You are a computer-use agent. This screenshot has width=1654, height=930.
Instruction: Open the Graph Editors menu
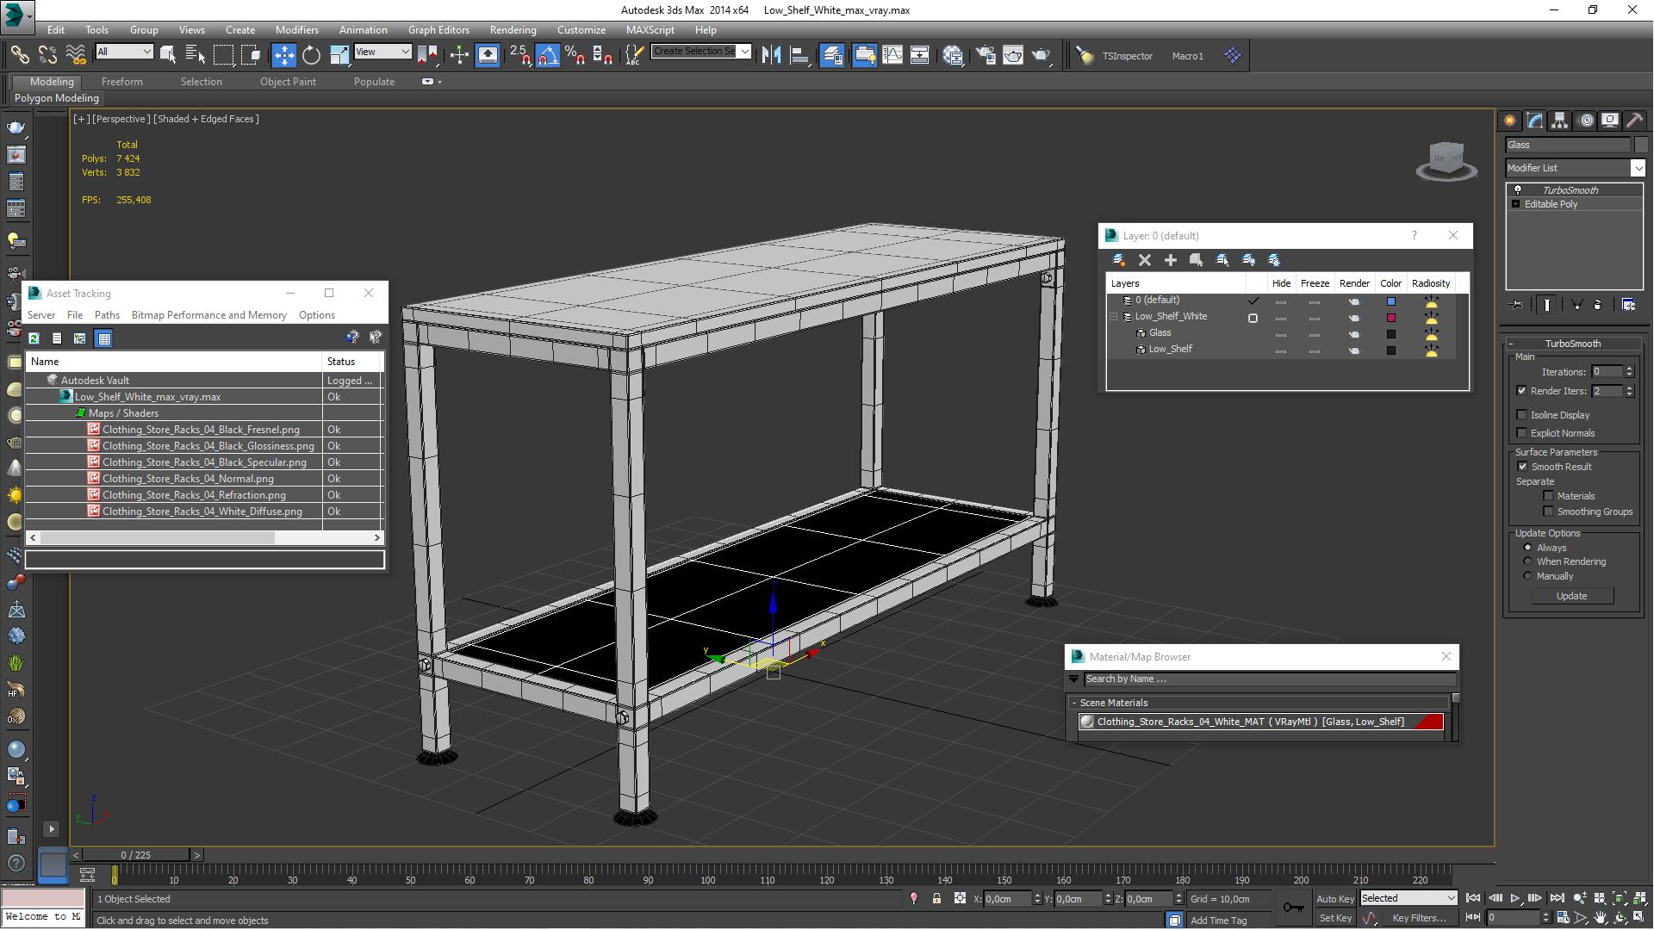tap(438, 29)
